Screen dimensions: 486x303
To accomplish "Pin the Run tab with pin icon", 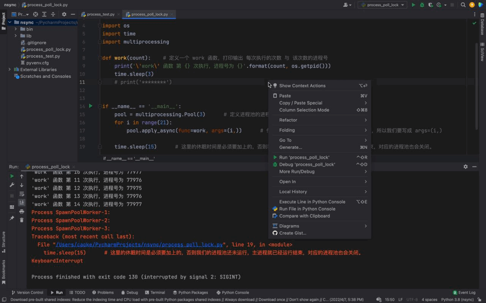I will click(x=12, y=218).
